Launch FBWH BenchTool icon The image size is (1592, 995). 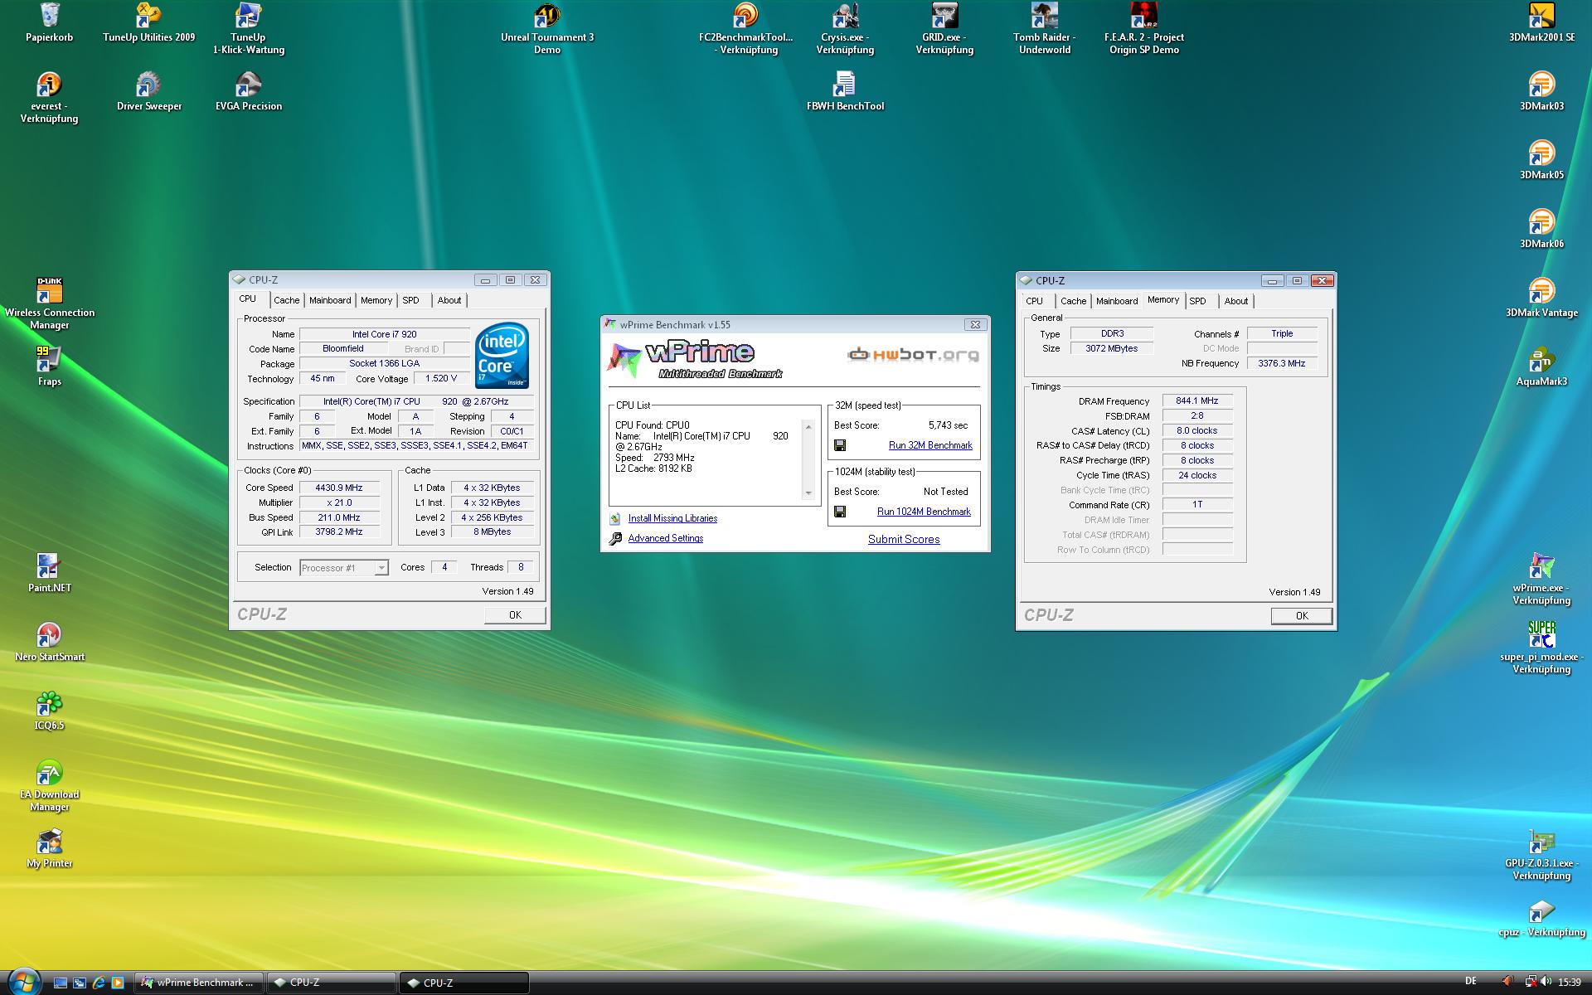[845, 91]
